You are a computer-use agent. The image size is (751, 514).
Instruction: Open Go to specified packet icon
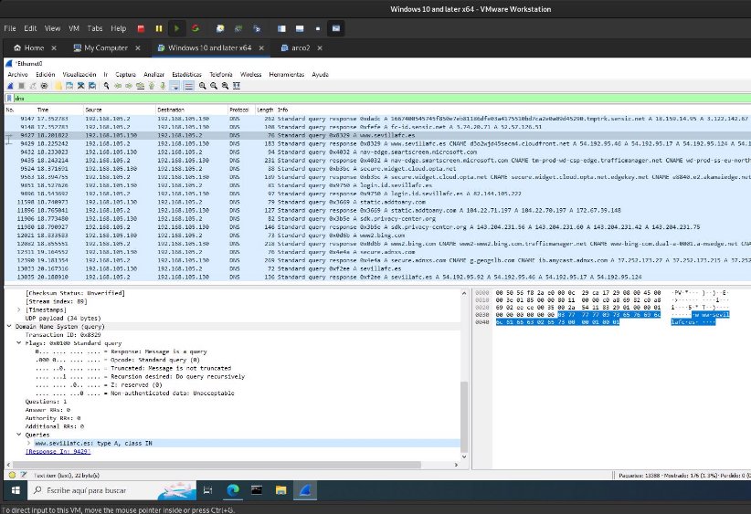(x=141, y=86)
